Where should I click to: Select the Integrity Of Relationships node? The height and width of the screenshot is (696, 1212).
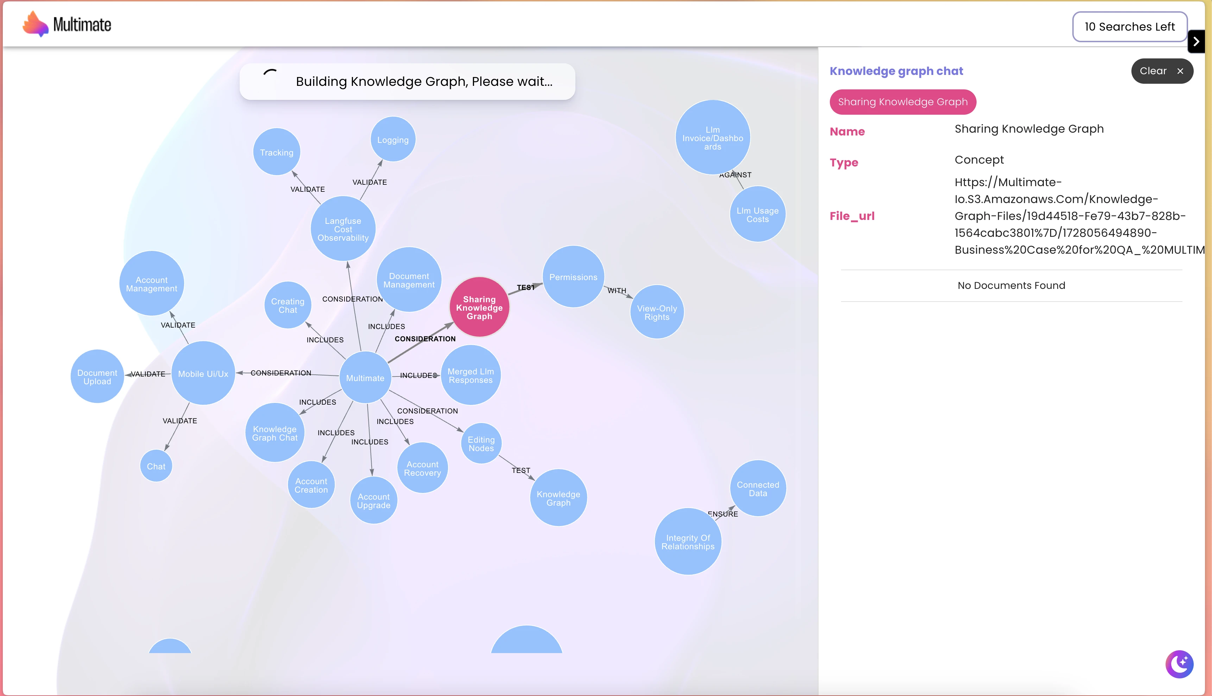[688, 542]
